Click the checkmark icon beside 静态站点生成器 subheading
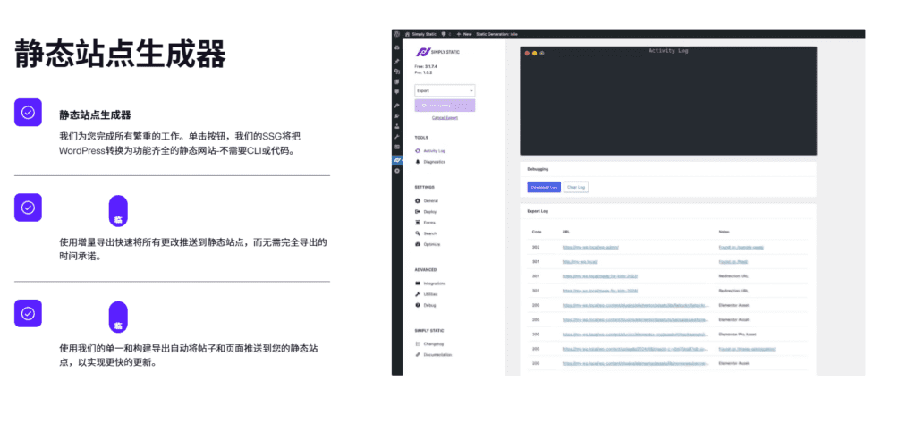The width and height of the screenshot is (916, 432). pyautogui.click(x=28, y=112)
